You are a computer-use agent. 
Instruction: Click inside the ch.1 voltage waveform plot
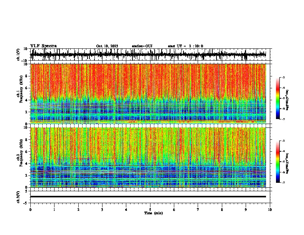point(148,55)
